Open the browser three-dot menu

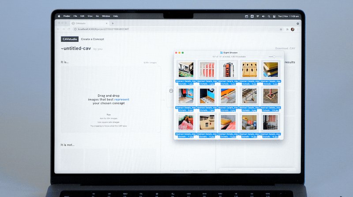click(x=298, y=29)
